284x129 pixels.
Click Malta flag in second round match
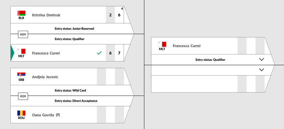pos(162,44)
